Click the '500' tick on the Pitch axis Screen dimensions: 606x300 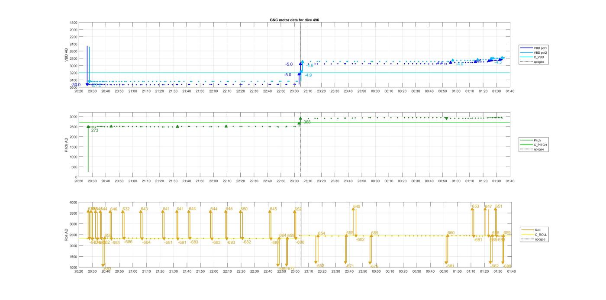click(74, 167)
